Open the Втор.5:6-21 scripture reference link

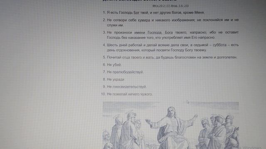tap(179, 6)
